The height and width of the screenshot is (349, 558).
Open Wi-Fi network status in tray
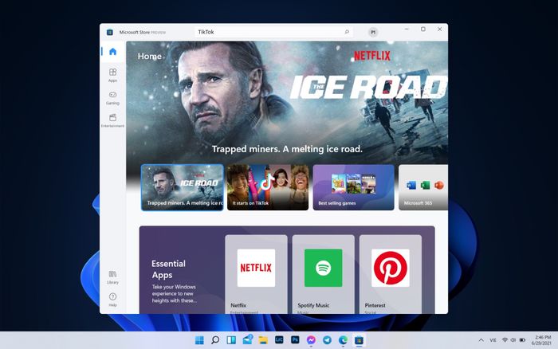(505, 340)
